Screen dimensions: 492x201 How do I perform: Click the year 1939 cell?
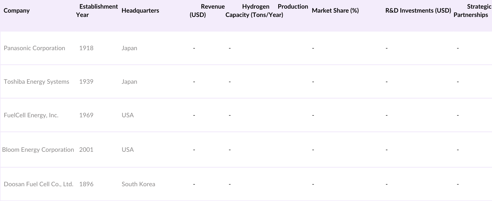tap(86, 82)
